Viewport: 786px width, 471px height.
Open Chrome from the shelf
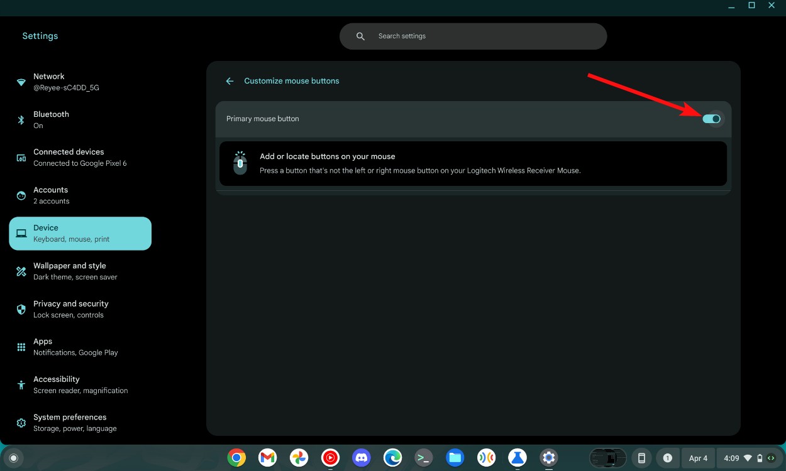coord(236,457)
